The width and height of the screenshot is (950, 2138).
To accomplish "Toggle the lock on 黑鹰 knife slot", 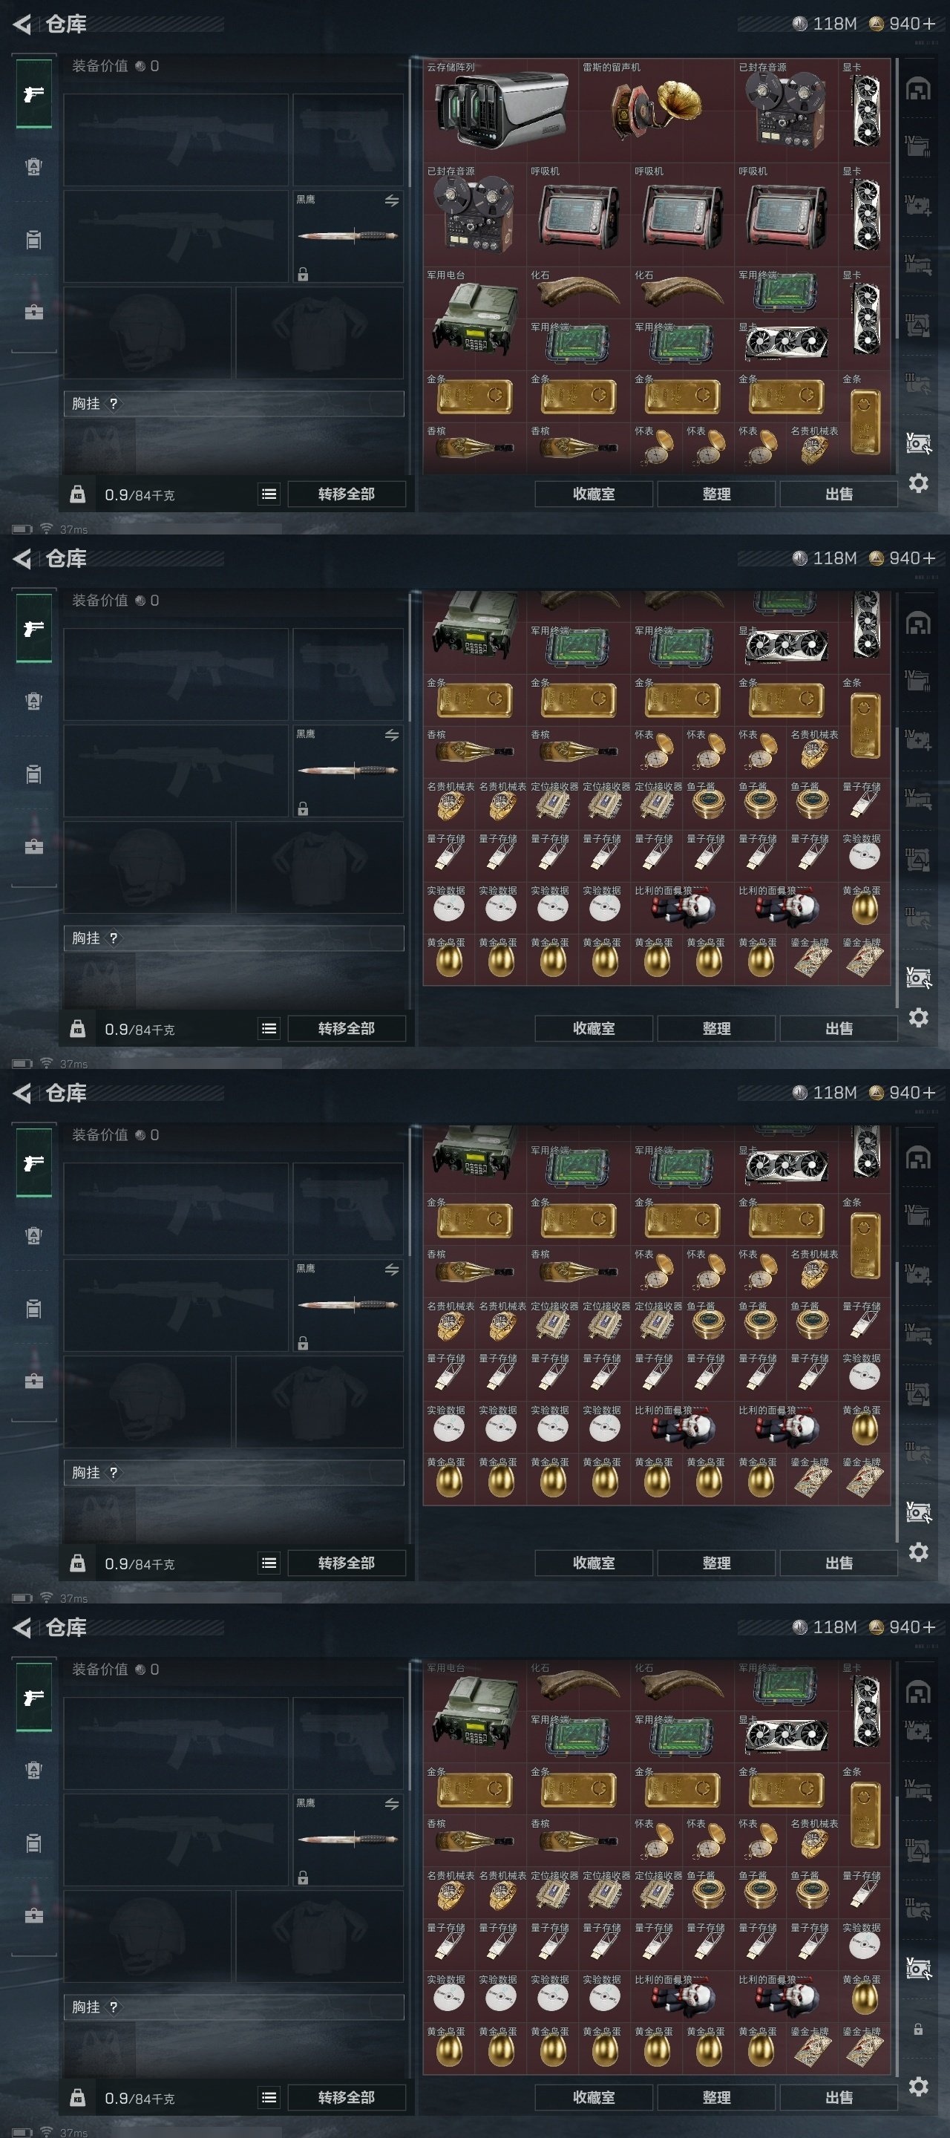I will [x=303, y=274].
